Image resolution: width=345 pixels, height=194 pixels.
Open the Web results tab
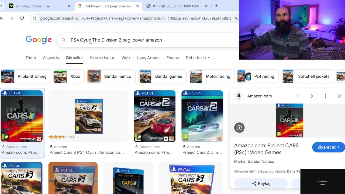pos(126,58)
